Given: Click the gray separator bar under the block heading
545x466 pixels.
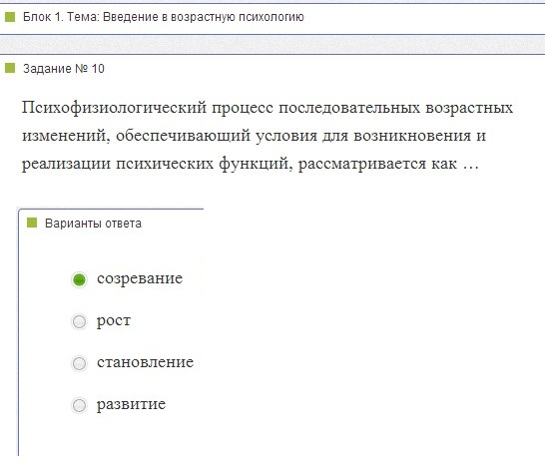Looking at the screenshot, I should point(272,45).
